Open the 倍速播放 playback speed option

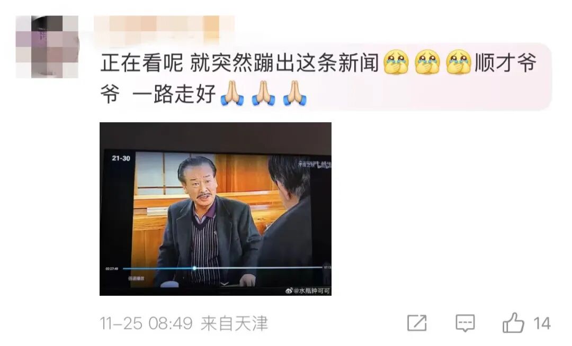136,278
